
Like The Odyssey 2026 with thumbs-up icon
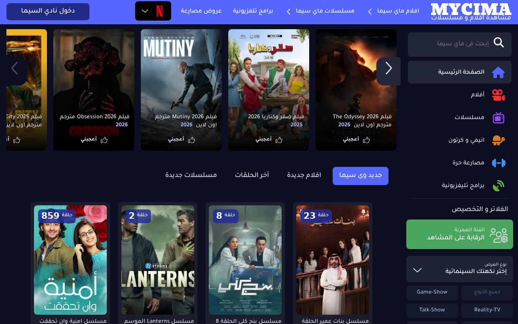coord(366,140)
